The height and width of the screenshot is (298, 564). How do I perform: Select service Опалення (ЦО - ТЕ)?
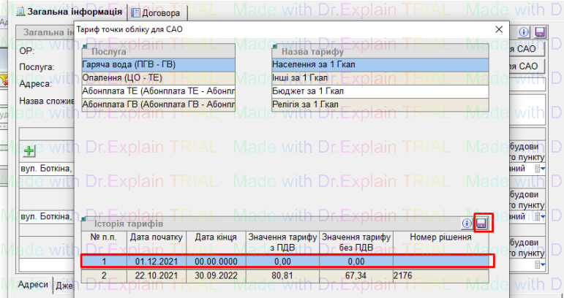point(157,78)
